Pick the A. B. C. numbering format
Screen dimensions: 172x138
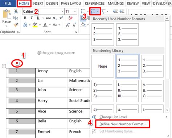point(152,91)
